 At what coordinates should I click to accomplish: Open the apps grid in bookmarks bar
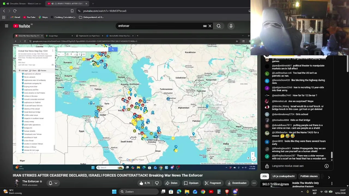click(x=4, y=17)
